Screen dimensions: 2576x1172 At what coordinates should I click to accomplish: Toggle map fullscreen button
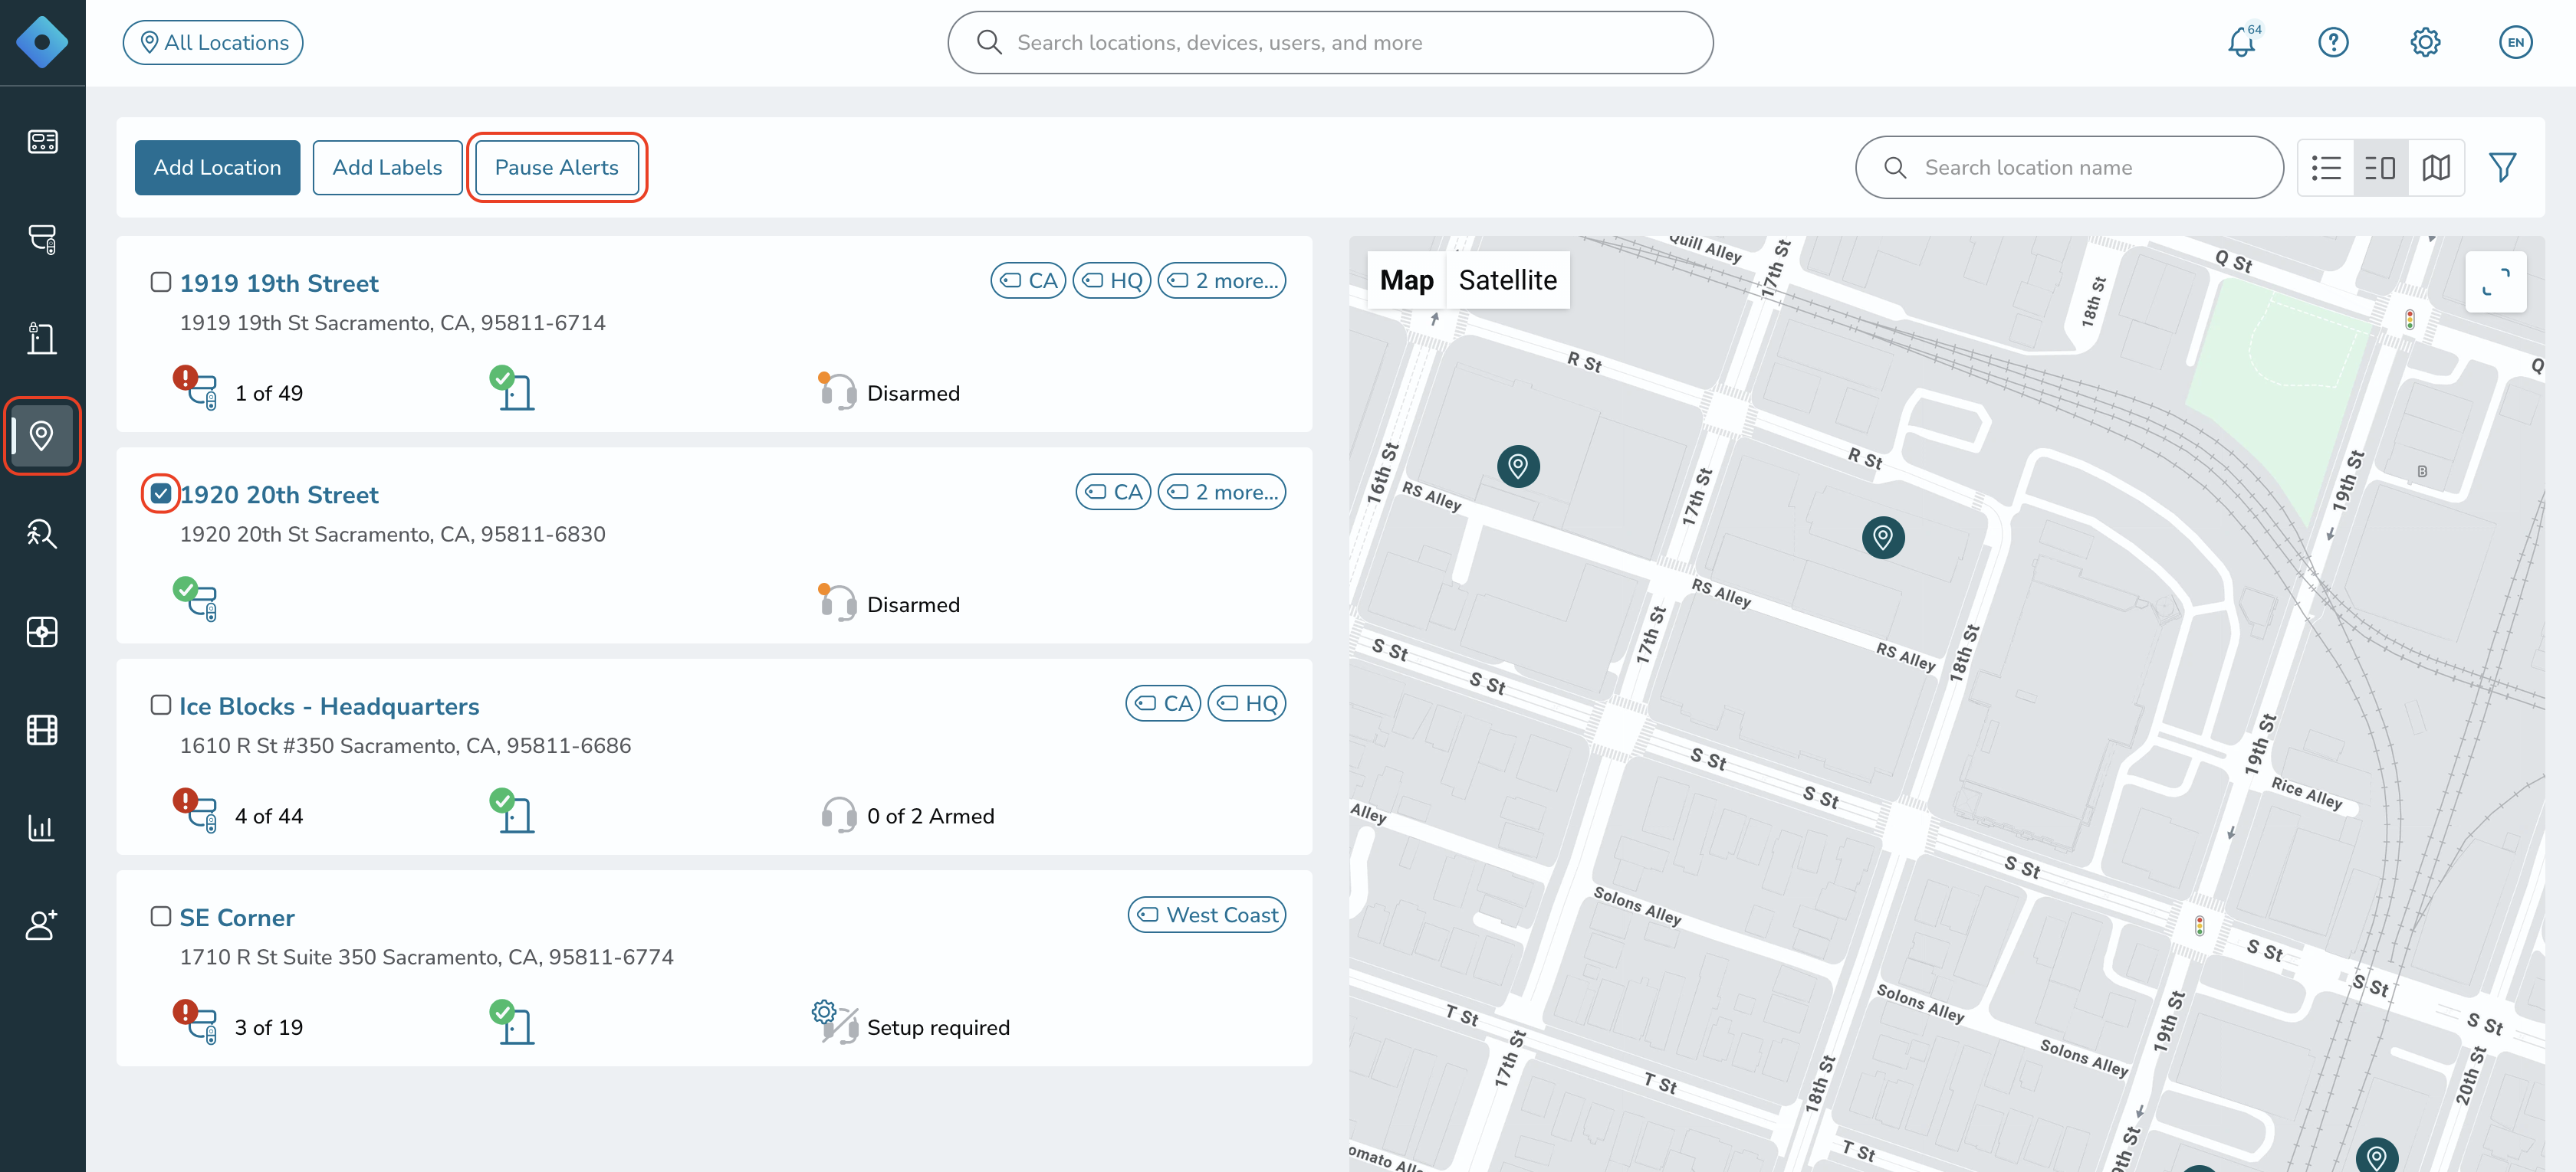(x=2496, y=282)
